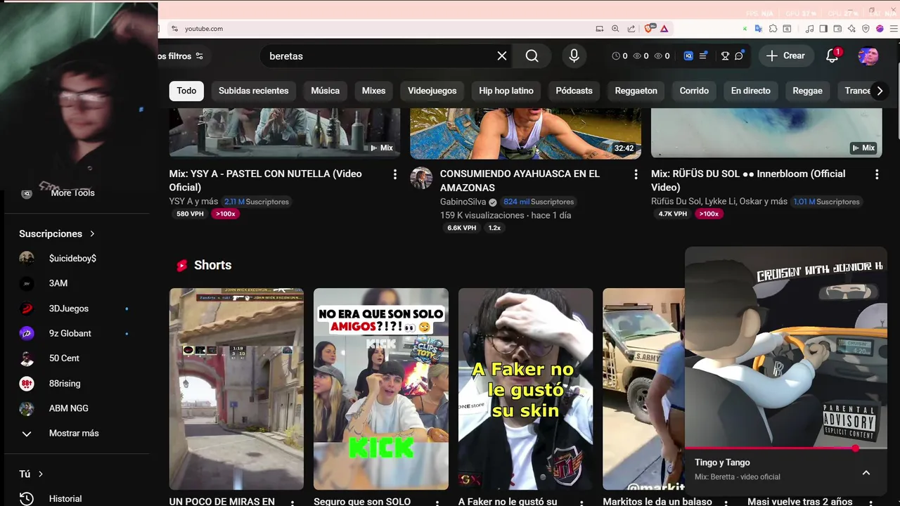
Task: Start voice search with the microphone icon
Action: tap(574, 56)
